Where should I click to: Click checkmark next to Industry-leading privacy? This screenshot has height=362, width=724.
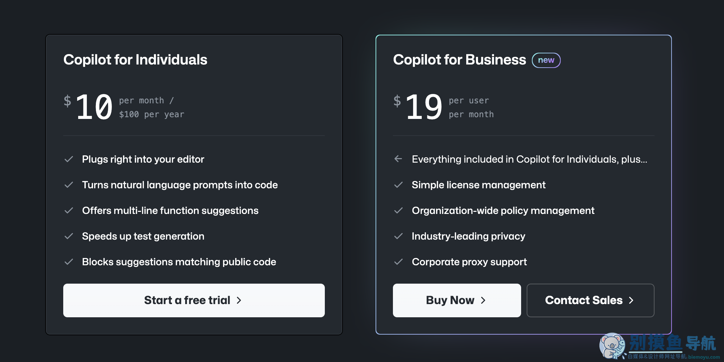pyautogui.click(x=398, y=236)
